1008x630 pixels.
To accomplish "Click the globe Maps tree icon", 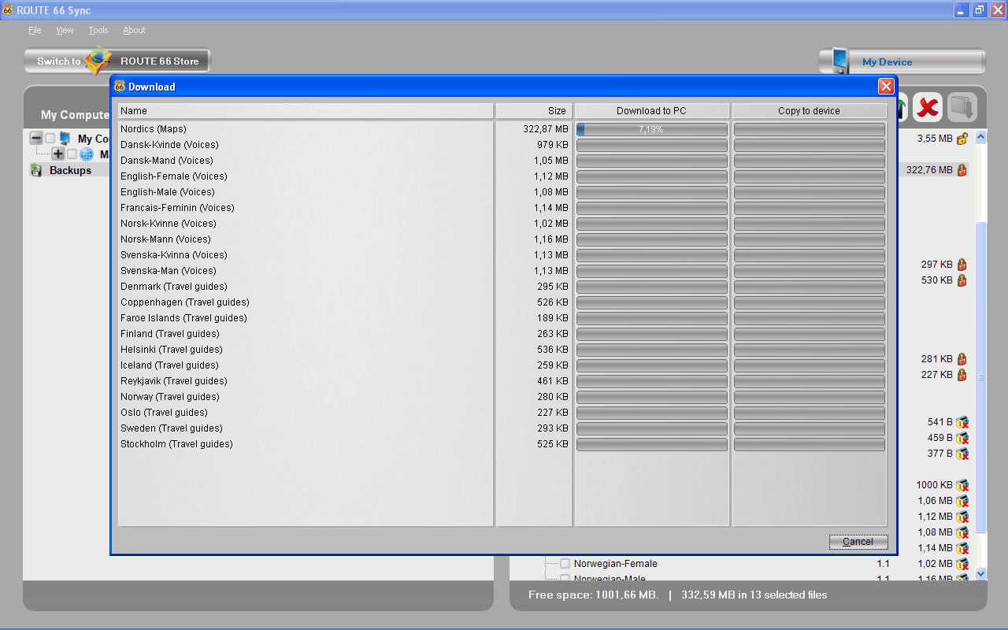I will pyautogui.click(x=87, y=154).
